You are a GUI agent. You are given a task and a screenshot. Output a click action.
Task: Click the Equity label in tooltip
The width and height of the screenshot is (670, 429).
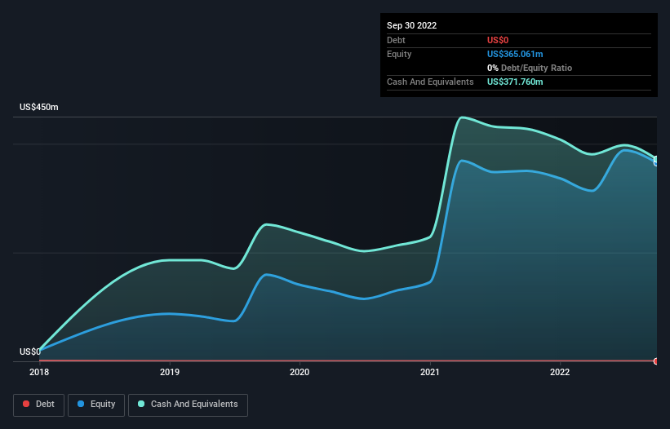point(399,54)
